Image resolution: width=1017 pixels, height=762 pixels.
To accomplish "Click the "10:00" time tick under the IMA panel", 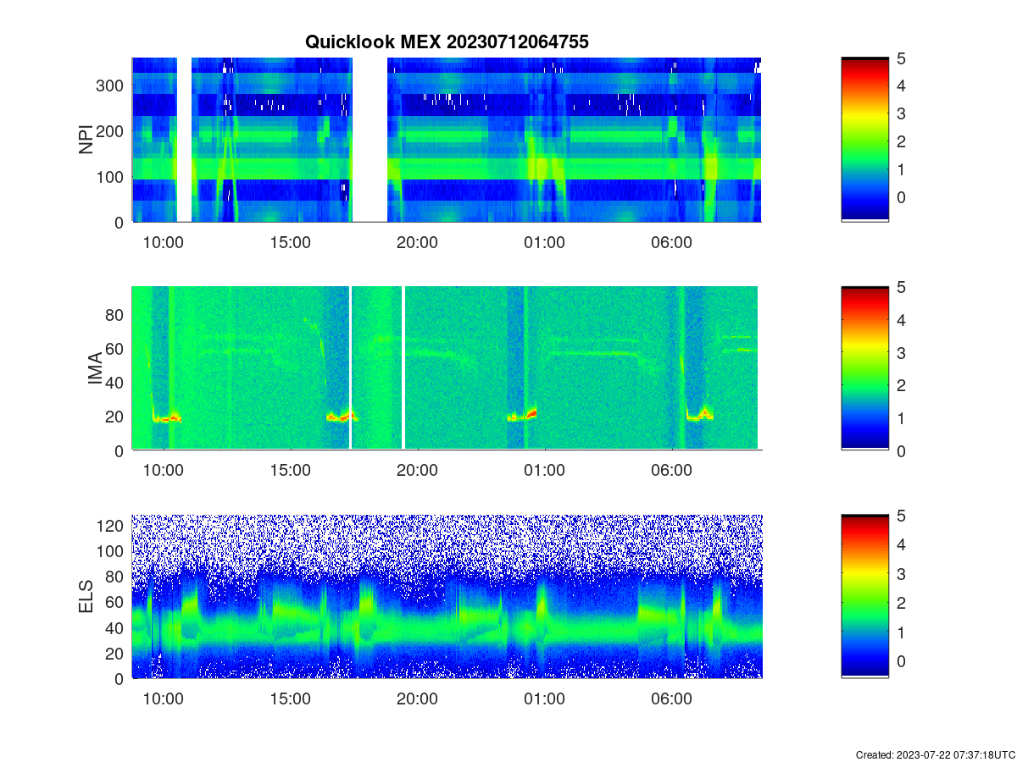I will (164, 471).
